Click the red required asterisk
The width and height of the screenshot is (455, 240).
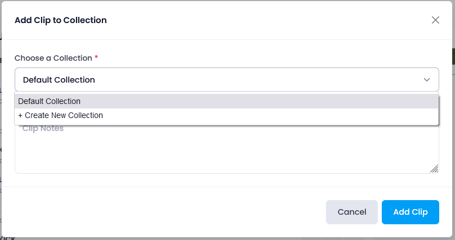tap(96, 57)
